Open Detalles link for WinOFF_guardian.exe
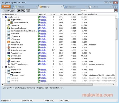 [43, 64]
